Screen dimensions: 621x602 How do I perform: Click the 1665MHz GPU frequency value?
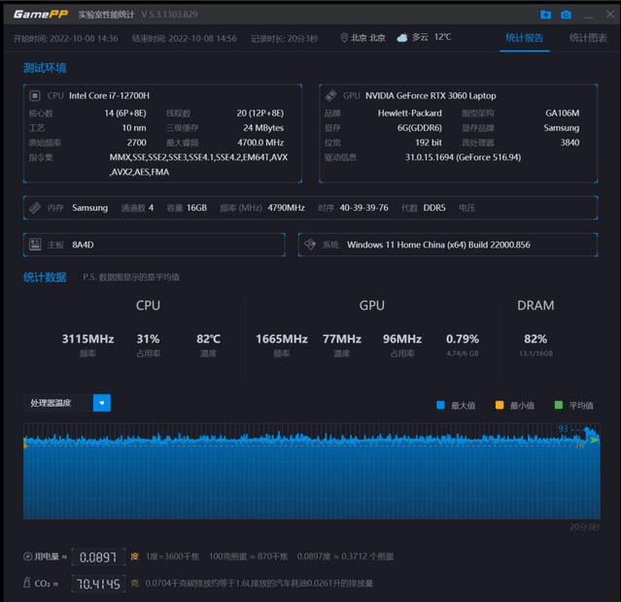coord(282,339)
